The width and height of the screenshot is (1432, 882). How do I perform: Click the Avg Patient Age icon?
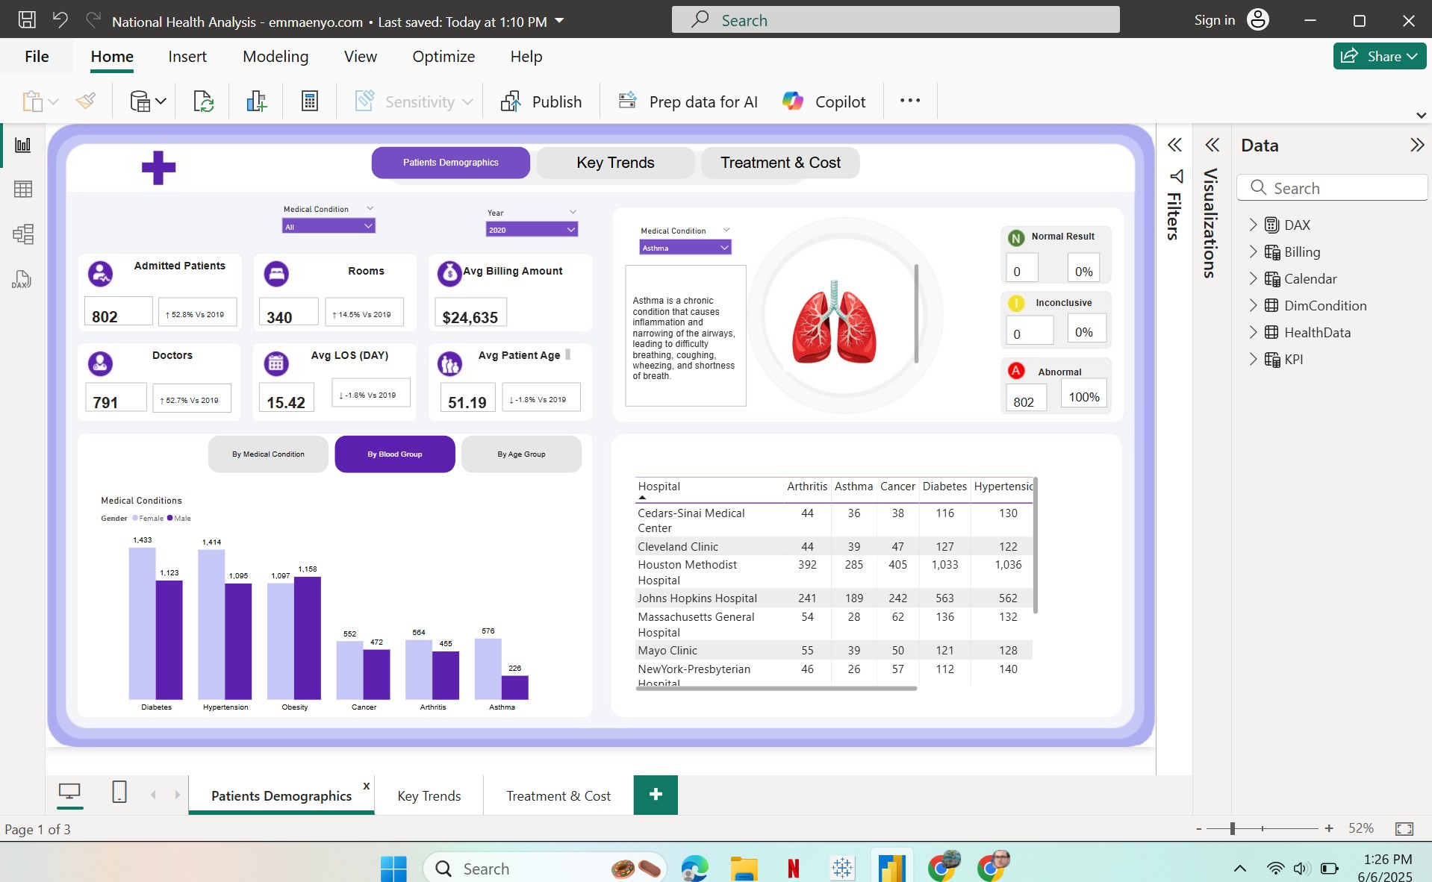pyautogui.click(x=449, y=363)
